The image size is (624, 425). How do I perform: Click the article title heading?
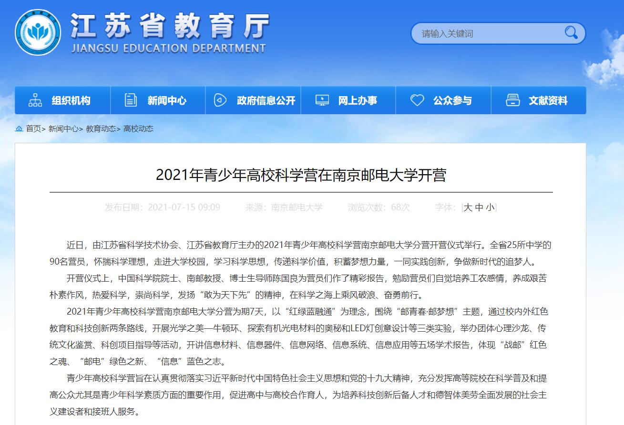coord(301,175)
